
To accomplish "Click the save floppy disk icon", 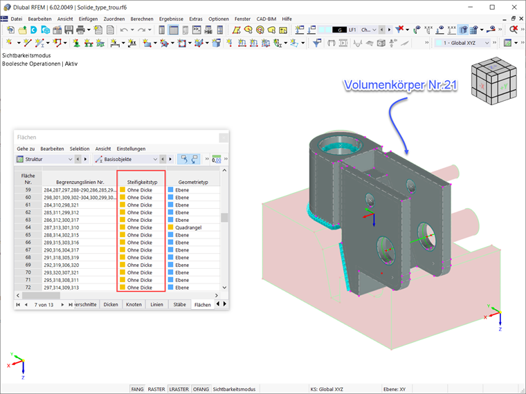I will pyautogui.click(x=69, y=30).
